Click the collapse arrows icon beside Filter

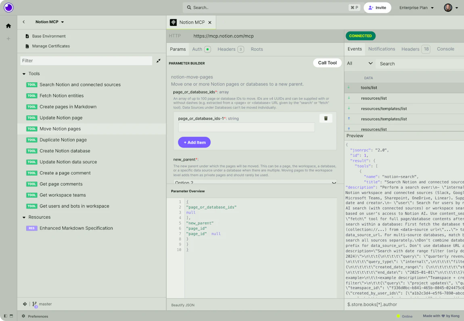159,60
